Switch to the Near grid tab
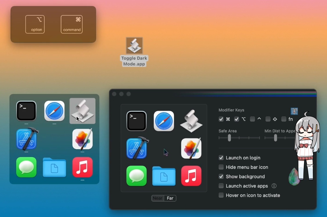The height and width of the screenshot is (217, 327). pos(158,198)
